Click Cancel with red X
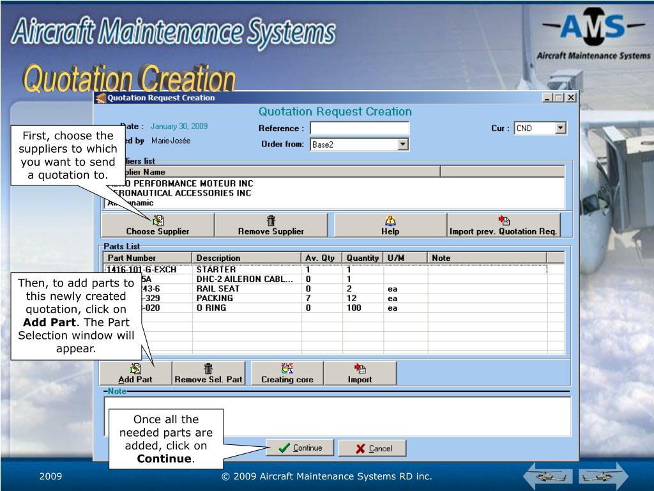 pyautogui.click(x=372, y=448)
